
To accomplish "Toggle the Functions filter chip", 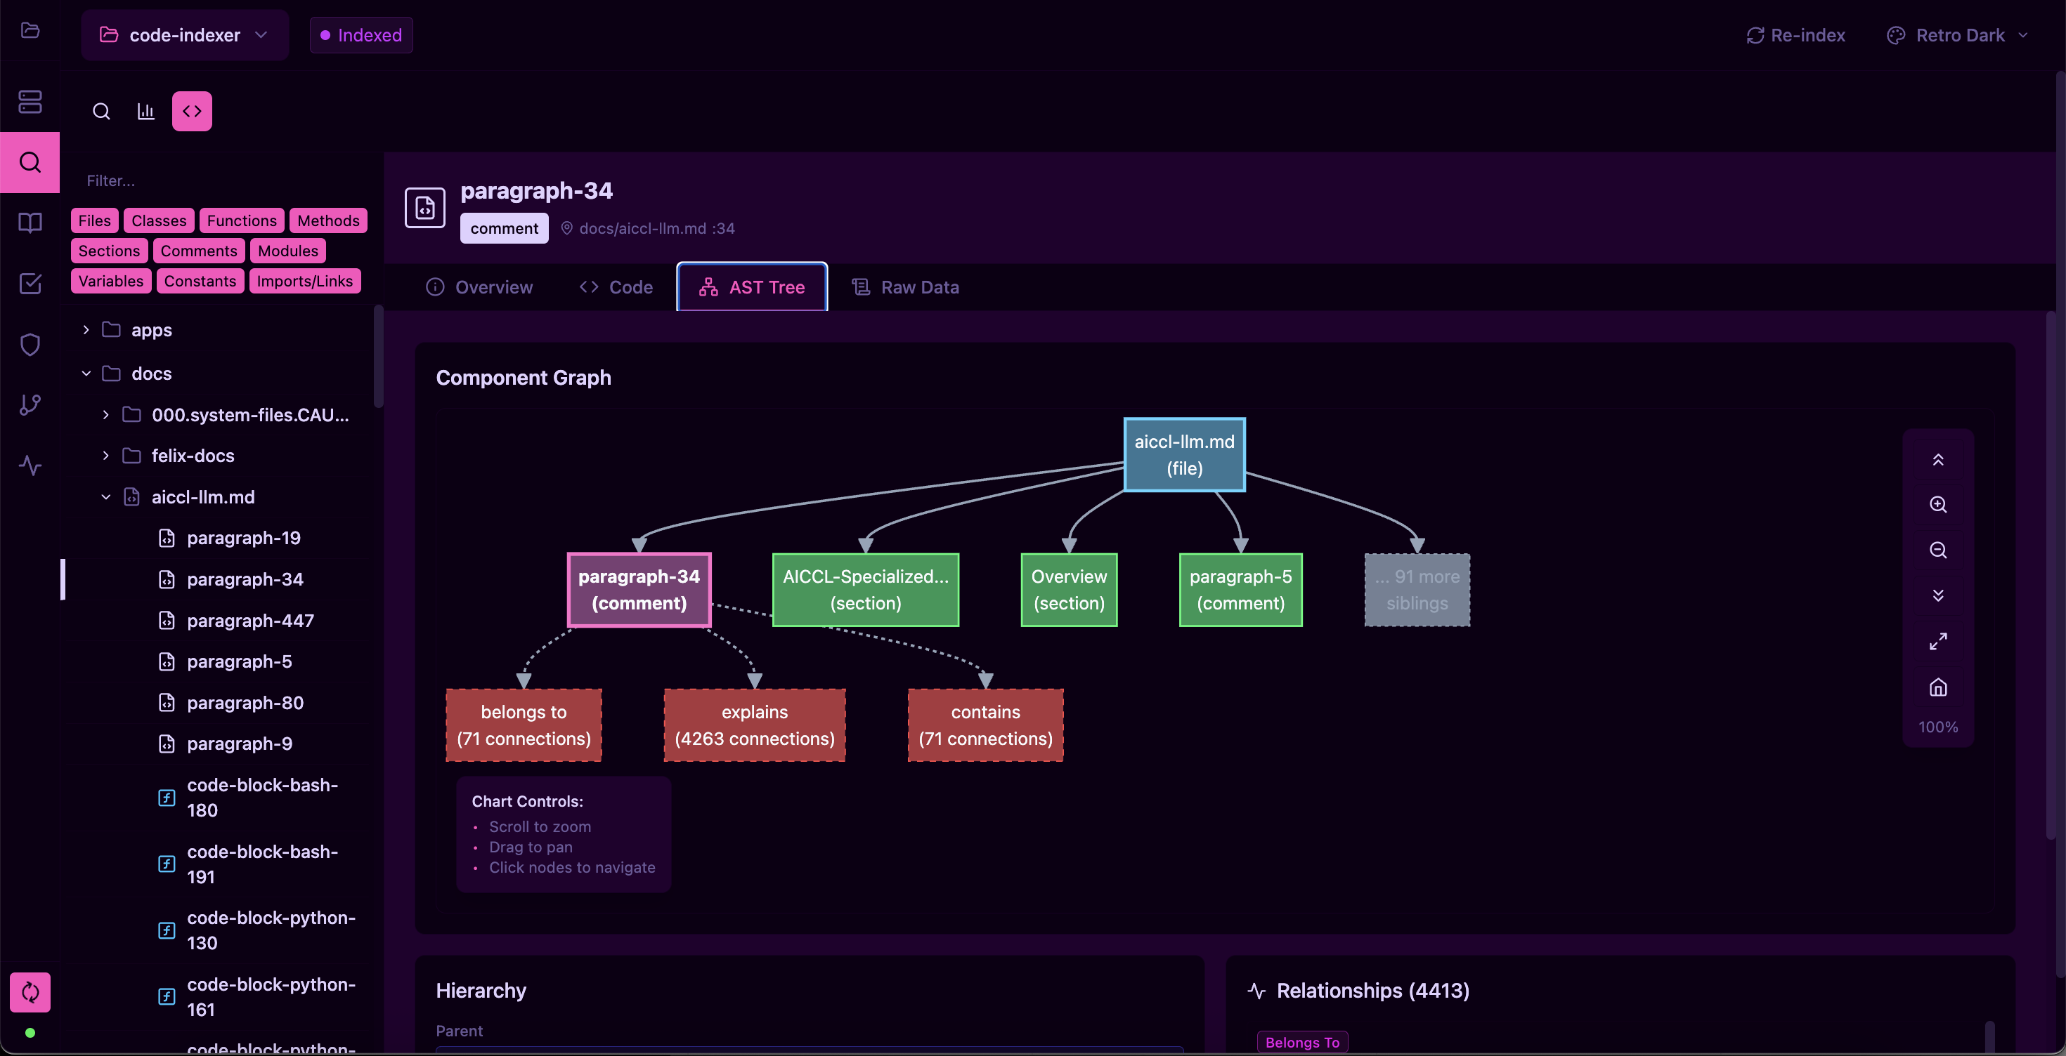I will 242,220.
